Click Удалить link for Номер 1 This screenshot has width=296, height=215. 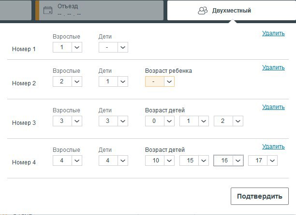tap(273, 33)
